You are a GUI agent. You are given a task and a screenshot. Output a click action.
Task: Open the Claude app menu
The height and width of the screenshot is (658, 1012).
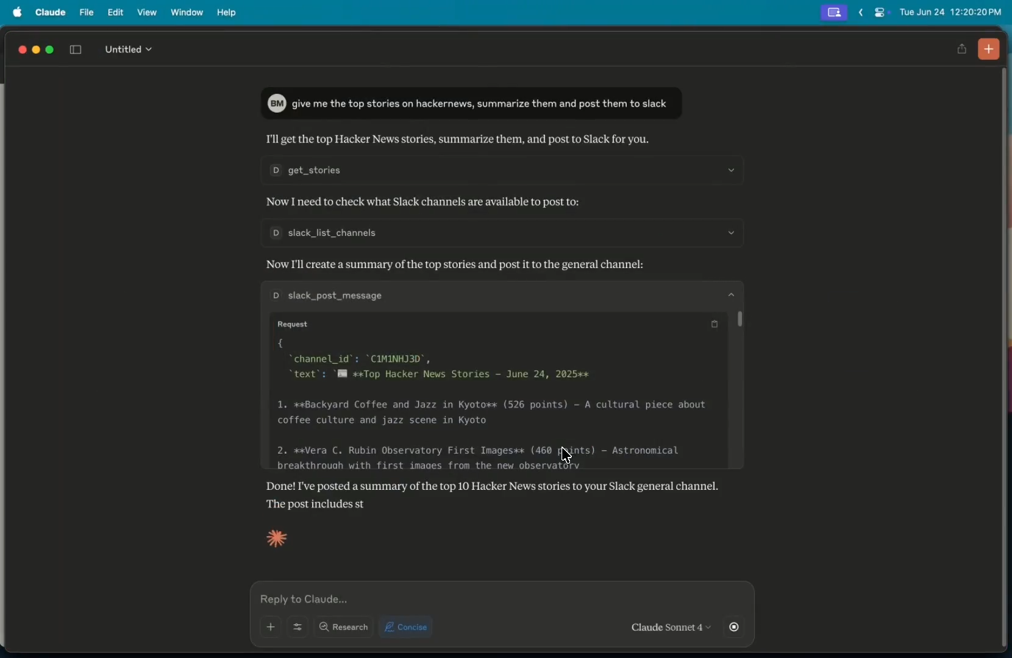[x=51, y=12]
